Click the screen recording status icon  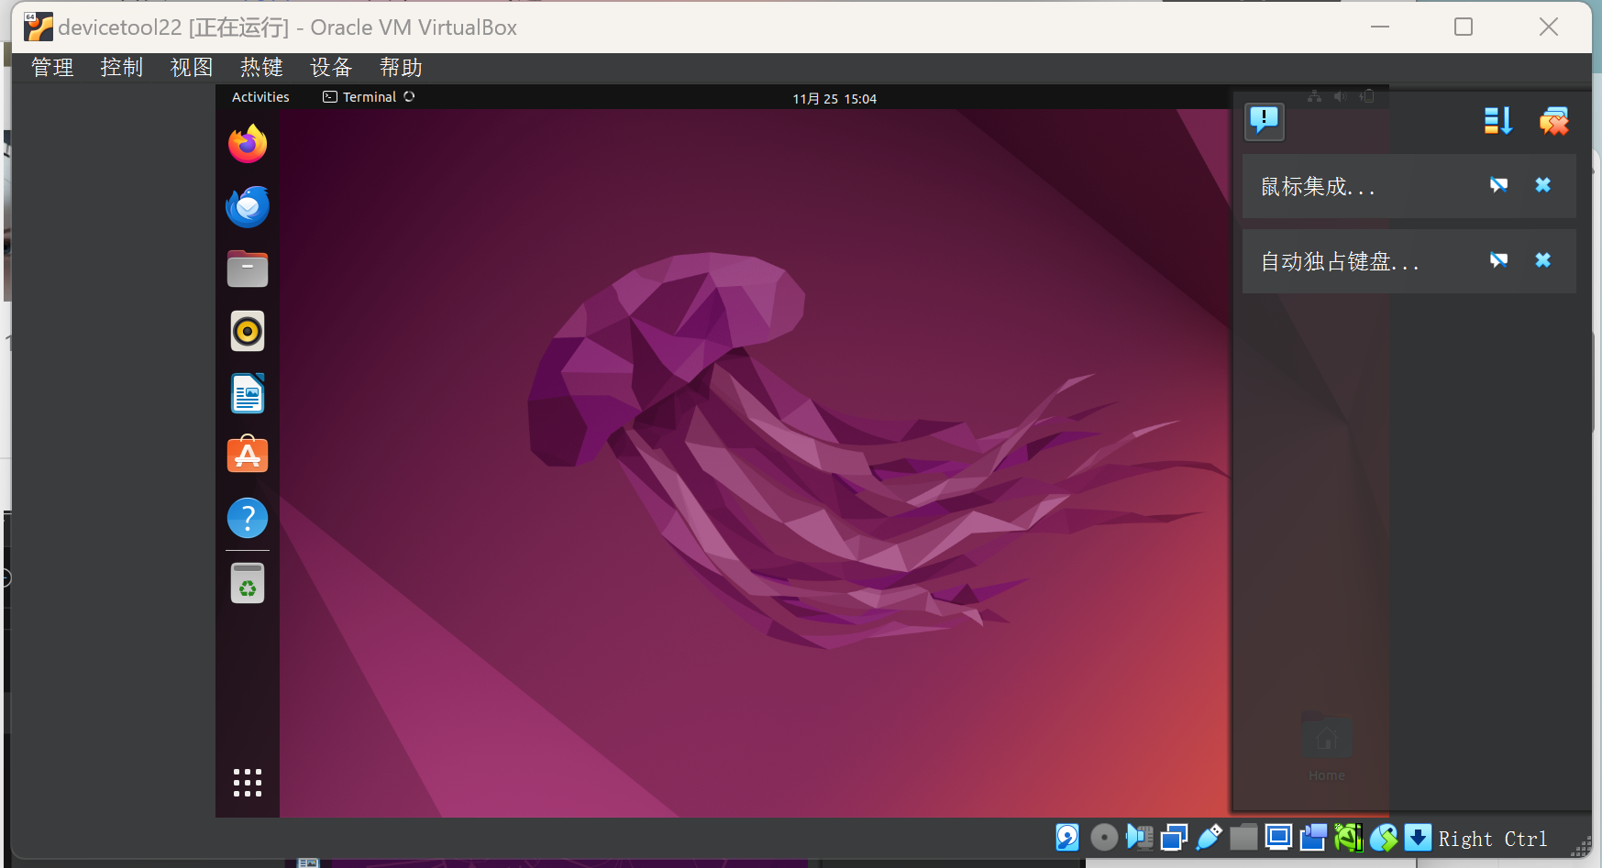click(x=1313, y=837)
